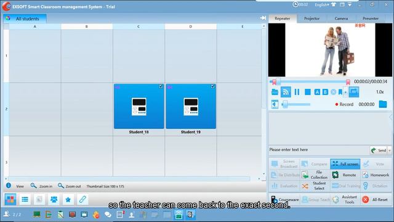Switch to list view
The image size is (394, 222).
(x=25, y=200)
